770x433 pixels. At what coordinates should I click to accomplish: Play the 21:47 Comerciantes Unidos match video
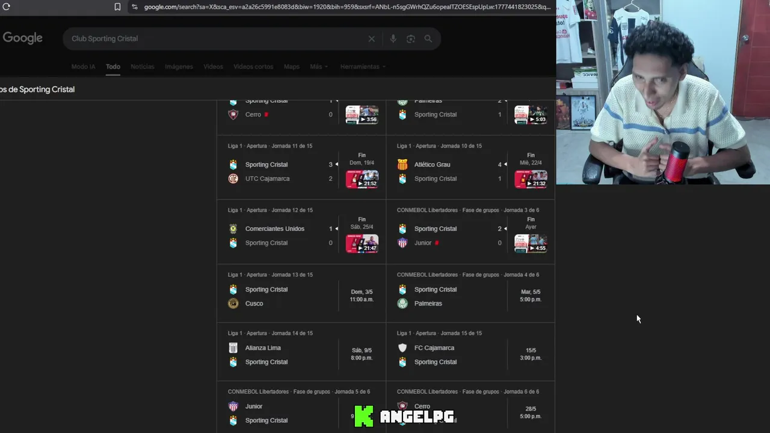point(362,243)
